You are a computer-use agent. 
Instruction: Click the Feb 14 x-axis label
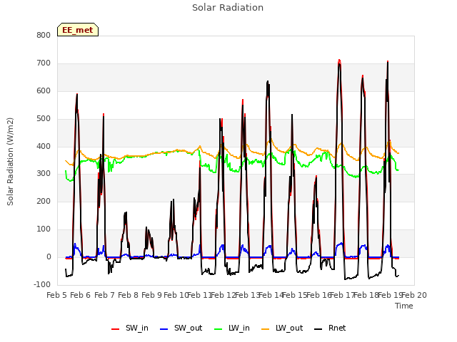coord(271,295)
